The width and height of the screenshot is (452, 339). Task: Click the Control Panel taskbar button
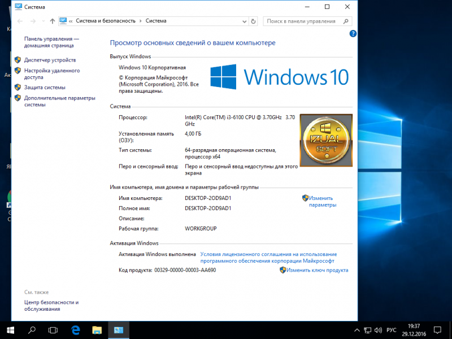coord(119,330)
